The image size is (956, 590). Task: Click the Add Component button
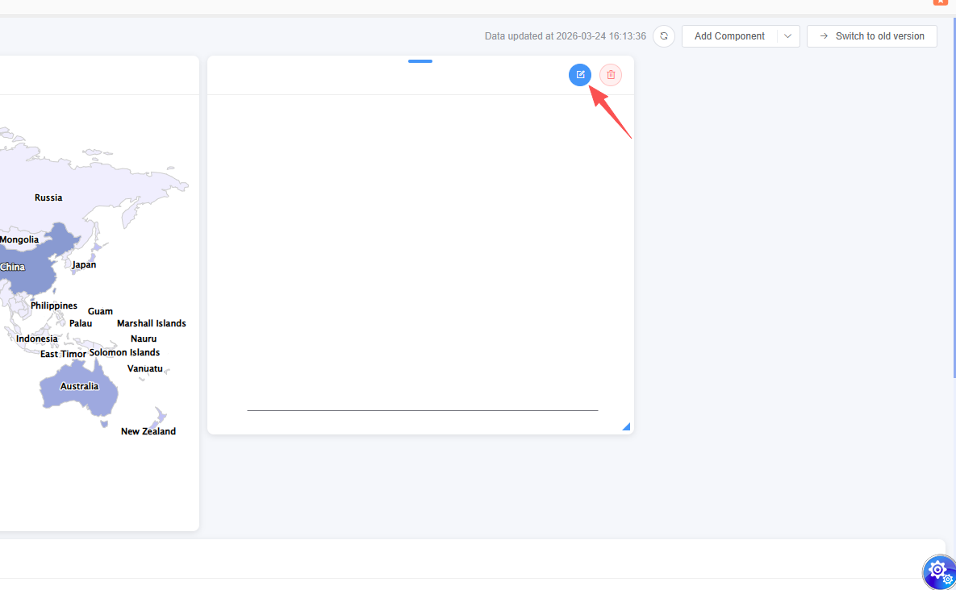pos(729,36)
